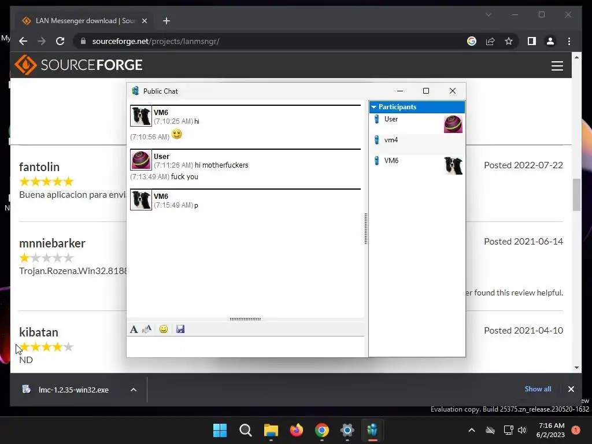Click the 'hi motherfuckers' message text
The height and width of the screenshot is (444, 592).
tap(221, 165)
